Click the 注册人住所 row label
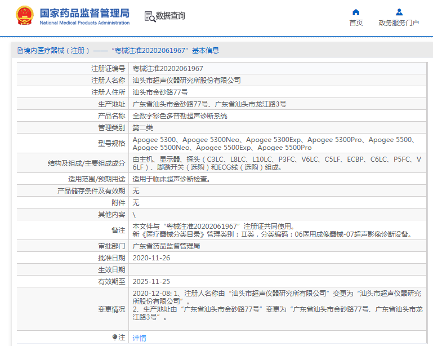433x346 pixels. 108,92
